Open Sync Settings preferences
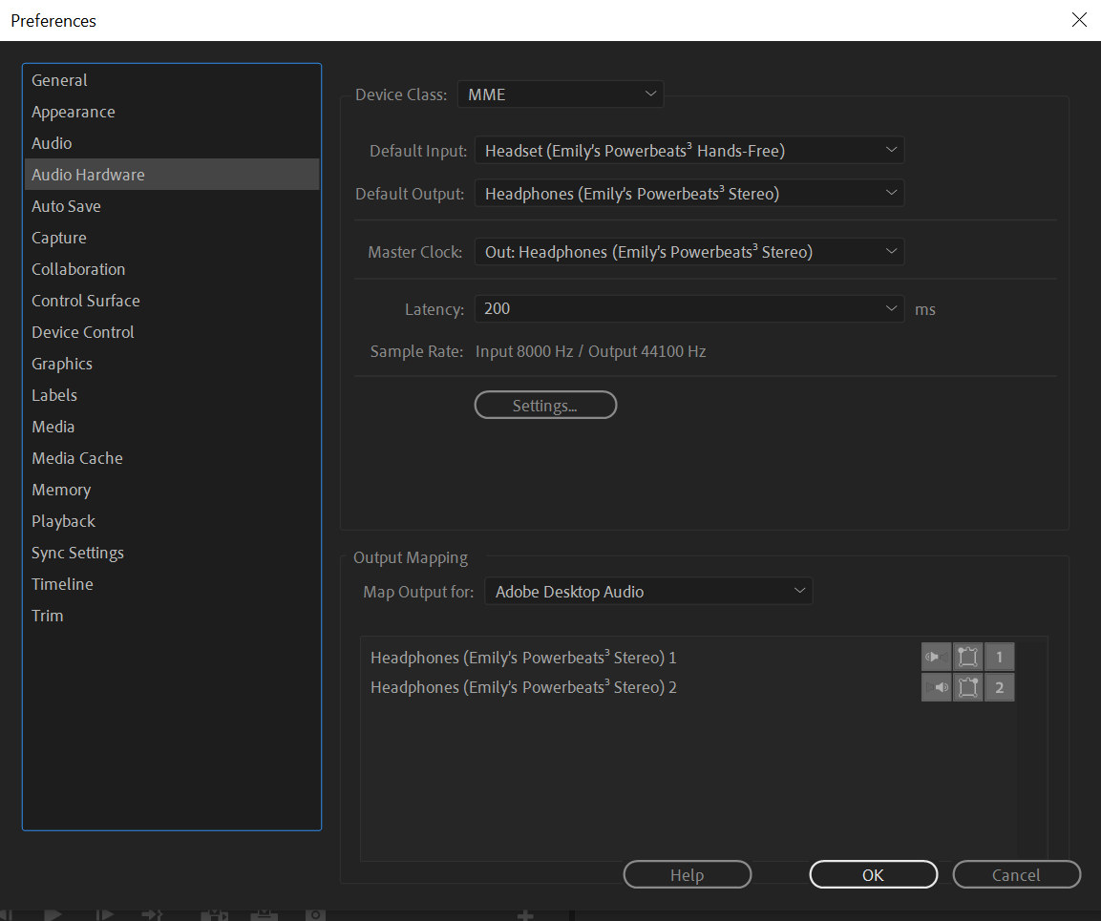Viewport: 1101px width, 921px height. (x=172, y=553)
